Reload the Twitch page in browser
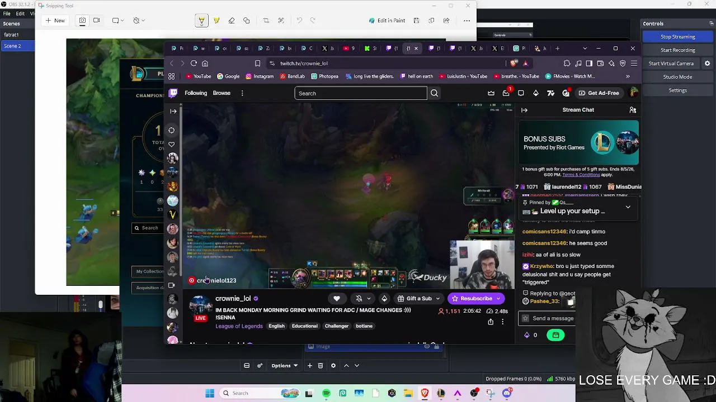Screen dimensions: 716x402 point(194,64)
